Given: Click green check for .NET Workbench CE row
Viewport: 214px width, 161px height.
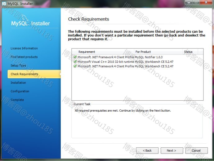Looking at the screenshot, I should (75, 66).
